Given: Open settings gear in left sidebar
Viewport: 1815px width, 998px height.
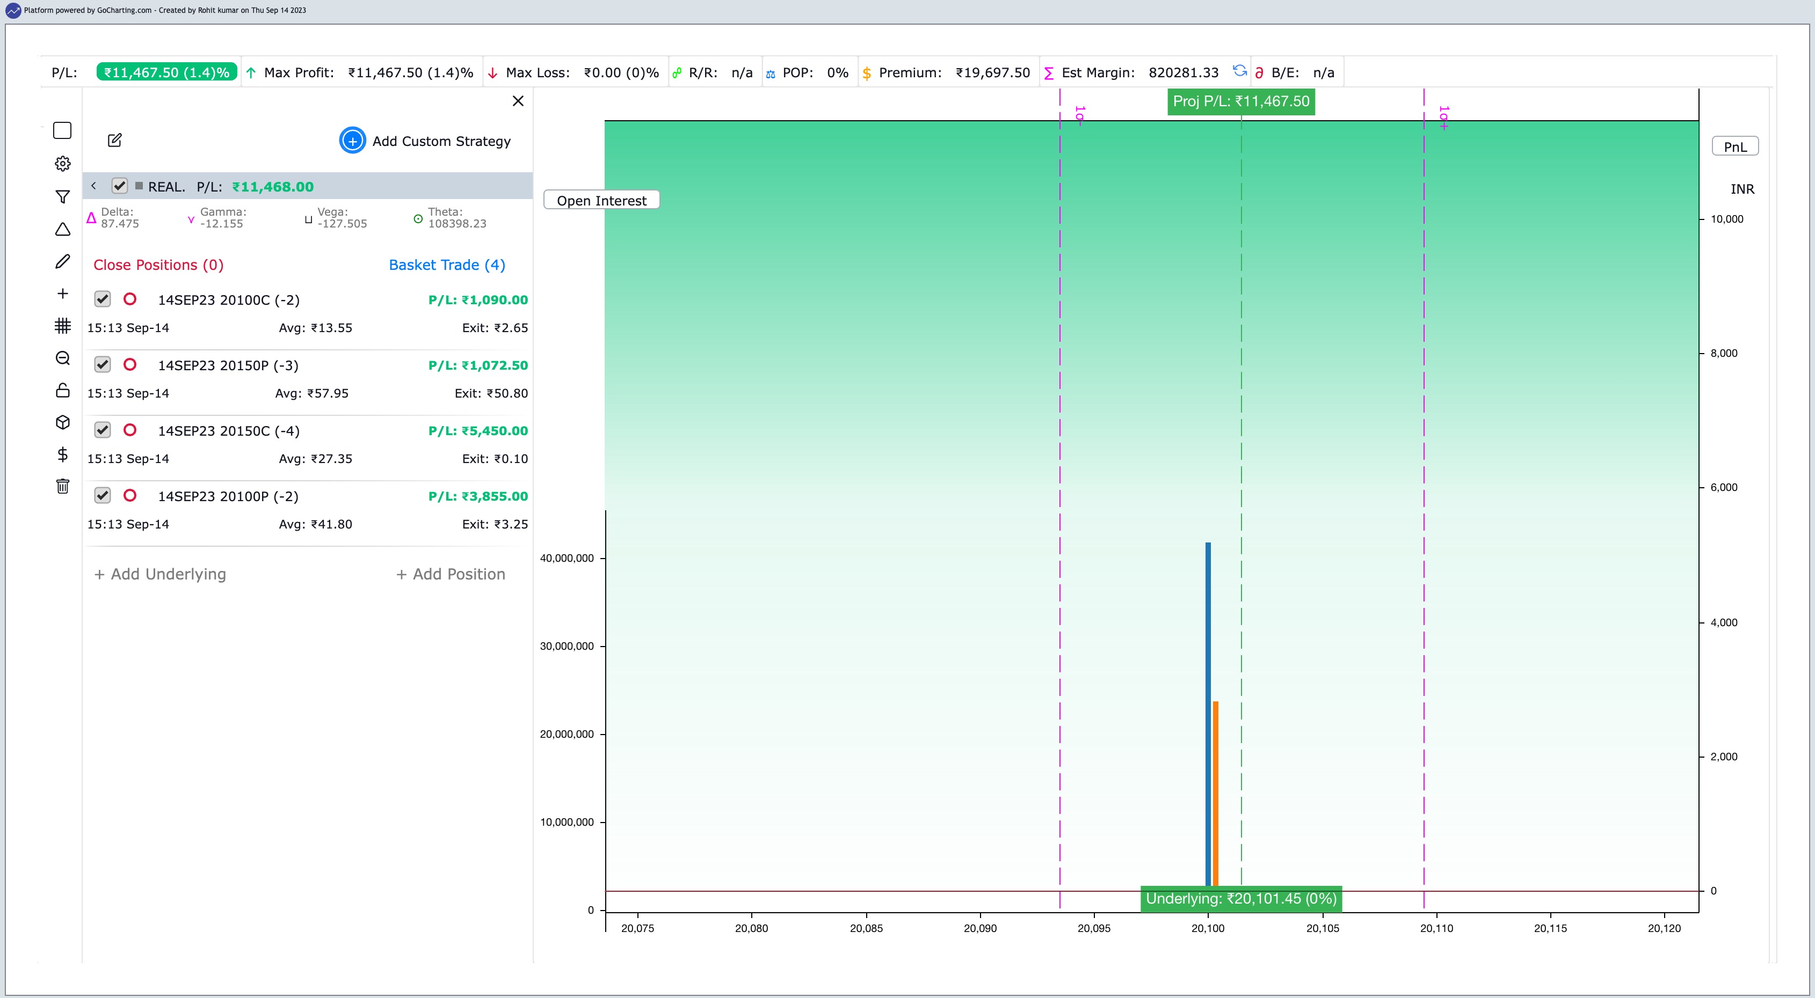Looking at the screenshot, I should click(x=62, y=164).
